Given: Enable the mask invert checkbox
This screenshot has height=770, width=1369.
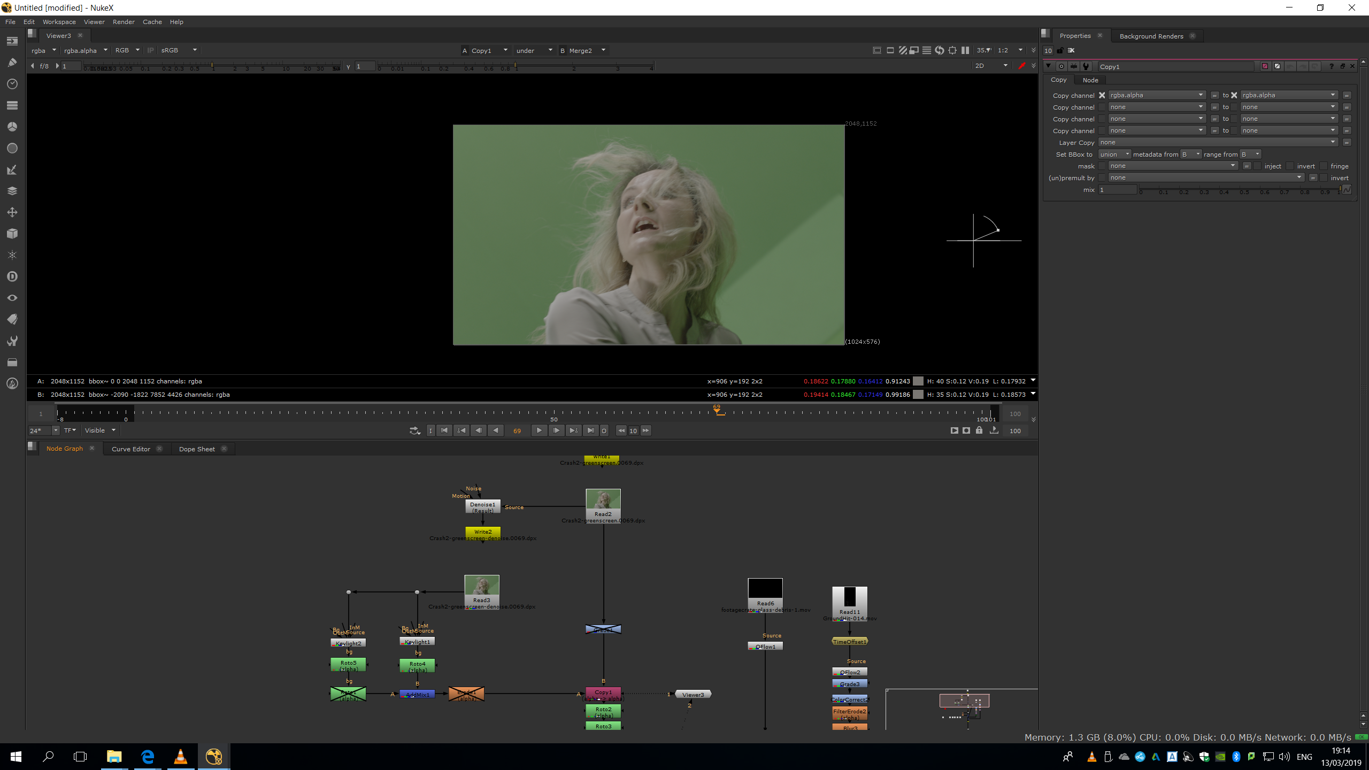Looking at the screenshot, I should pos(1290,166).
